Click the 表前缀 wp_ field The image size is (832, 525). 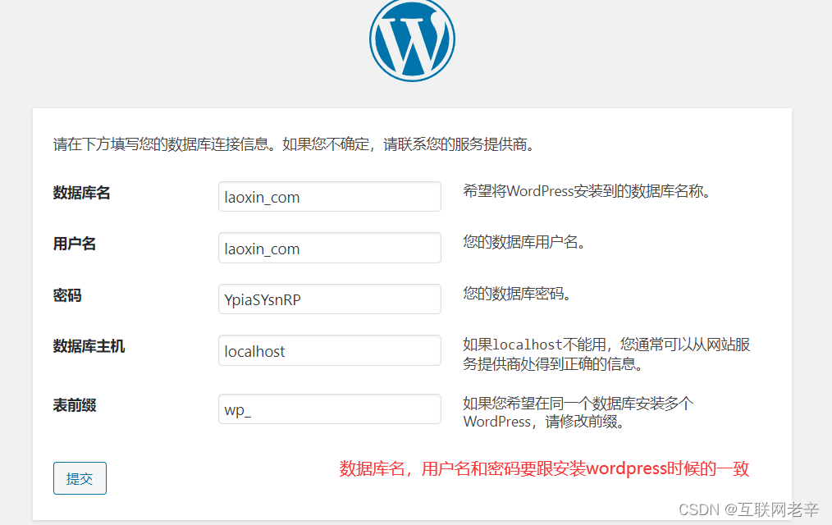click(x=330, y=409)
